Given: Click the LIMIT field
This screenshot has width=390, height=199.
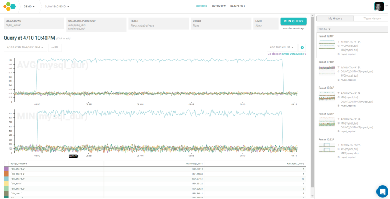Looking at the screenshot, I should pos(266,23).
